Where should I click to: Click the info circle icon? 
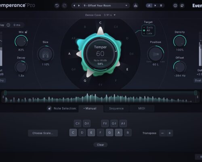[175, 6]
